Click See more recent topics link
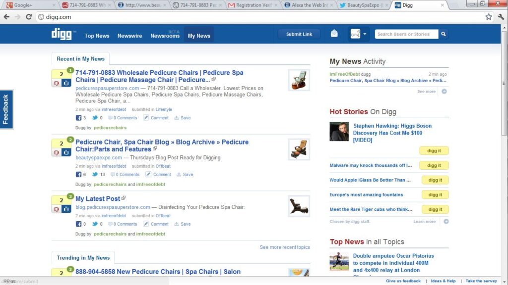The height and width of the screenshot is (285, 508). pyautogui.click(x=285, y=247)
